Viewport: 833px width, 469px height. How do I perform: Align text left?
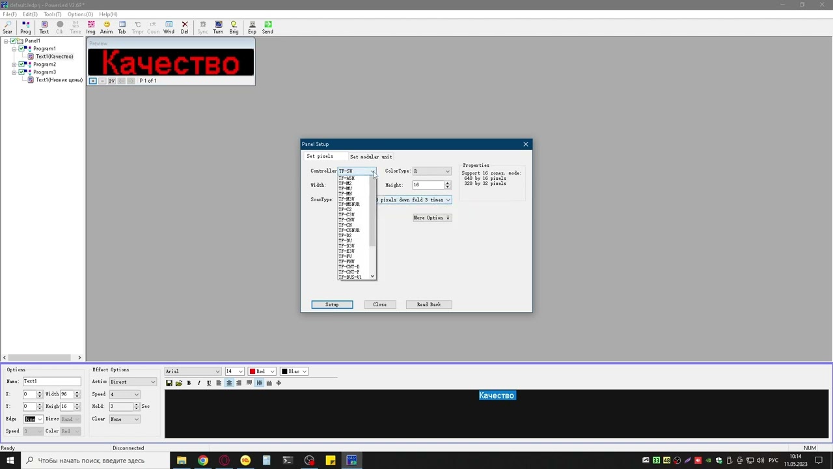pyautogui.click(x=219, y=383)
